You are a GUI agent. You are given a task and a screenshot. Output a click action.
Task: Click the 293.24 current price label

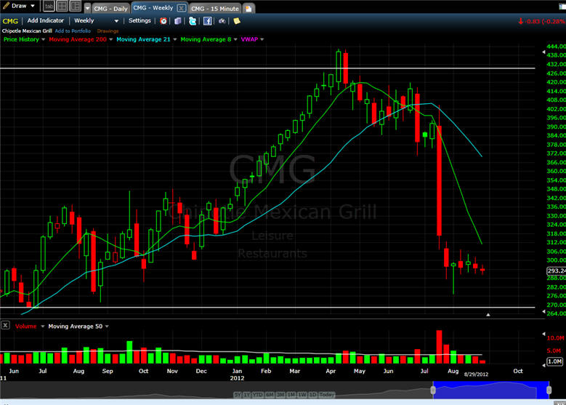click(557, 270)
